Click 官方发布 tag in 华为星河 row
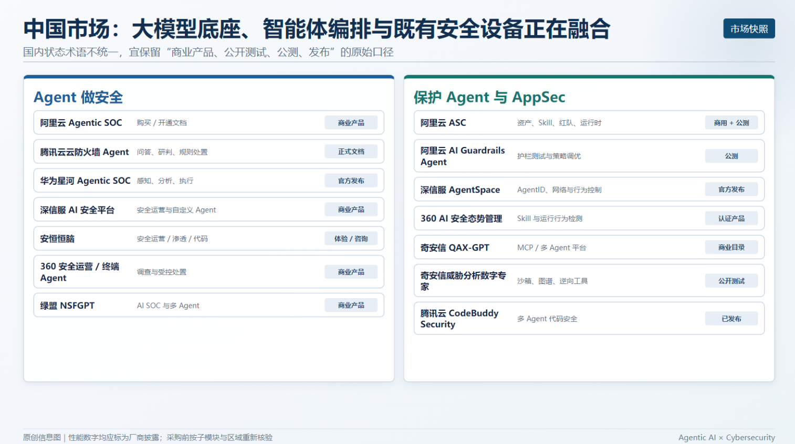 [x=351, y=181]
